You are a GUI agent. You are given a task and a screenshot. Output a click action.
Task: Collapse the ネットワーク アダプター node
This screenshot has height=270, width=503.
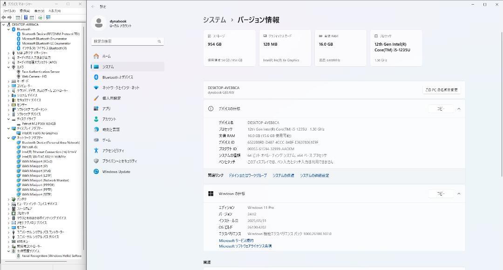[9, 138]
